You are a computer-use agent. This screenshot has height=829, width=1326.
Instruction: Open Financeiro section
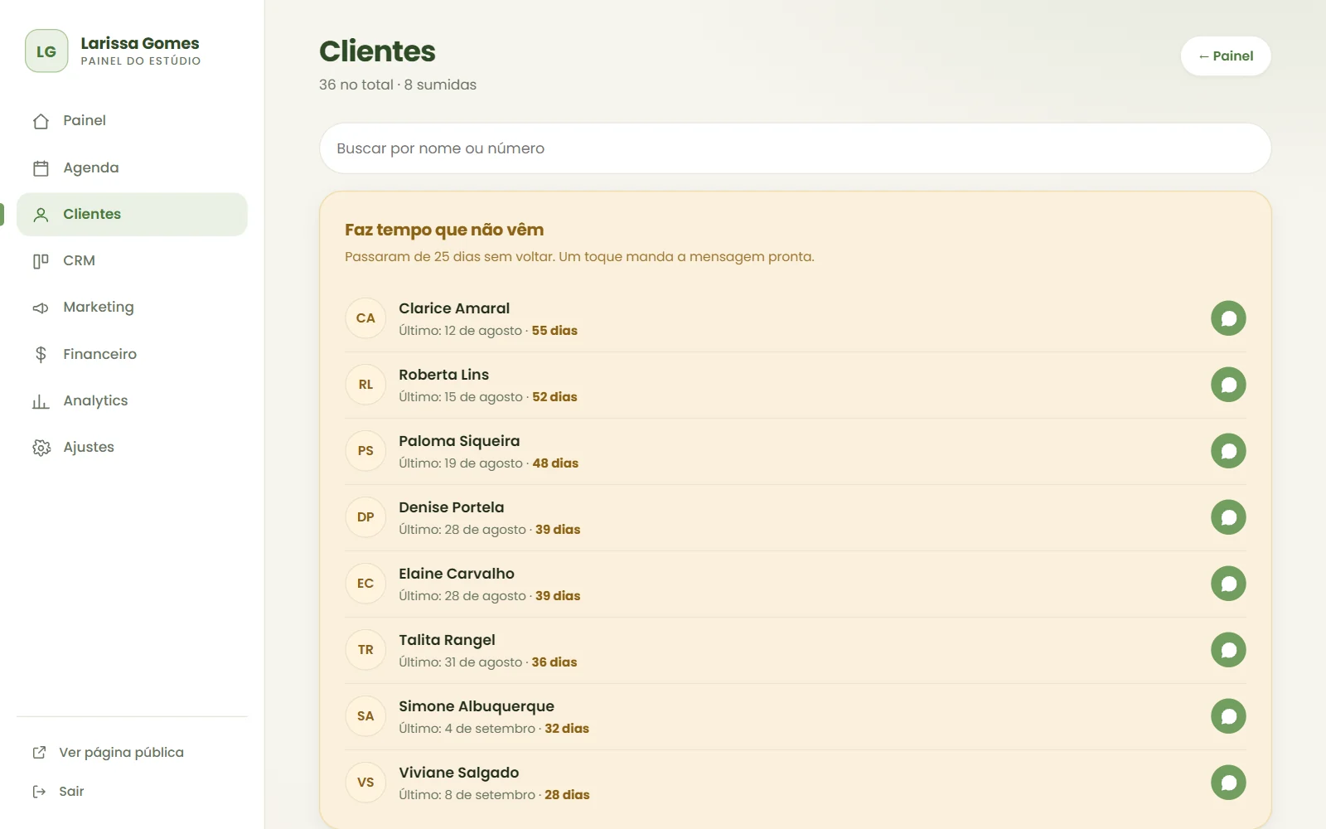132,355
